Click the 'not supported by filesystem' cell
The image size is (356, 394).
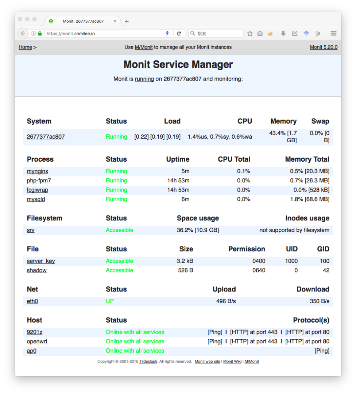click(294, 230)
